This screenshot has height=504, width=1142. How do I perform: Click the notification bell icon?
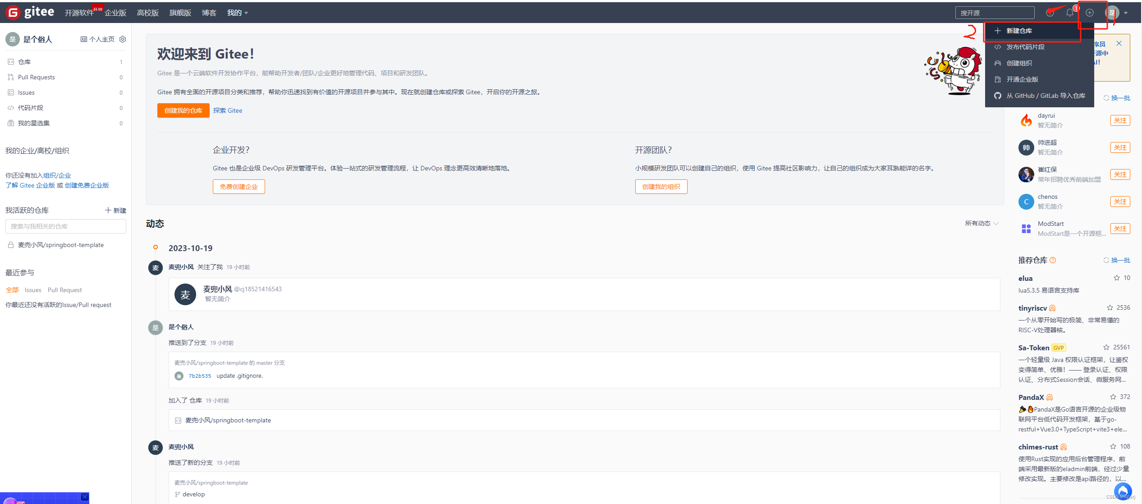tap(1069, 13)
